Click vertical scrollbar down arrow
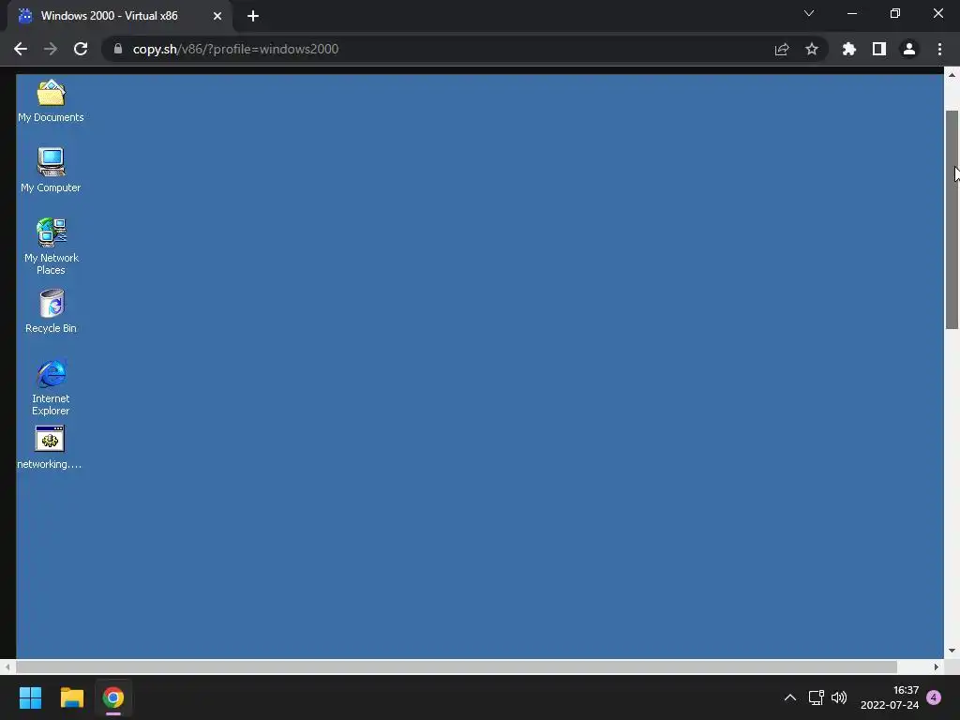This screenshot has height=720, width=960. point(952,651)
